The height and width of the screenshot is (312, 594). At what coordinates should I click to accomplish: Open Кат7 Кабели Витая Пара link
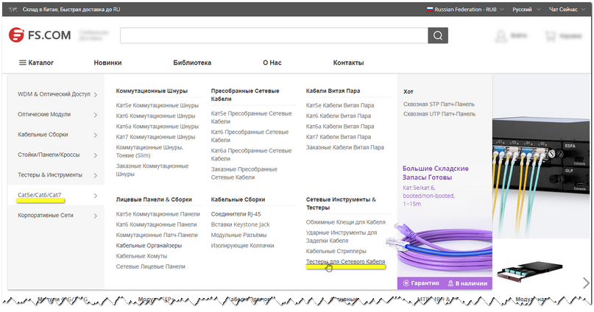pos(339,137)
